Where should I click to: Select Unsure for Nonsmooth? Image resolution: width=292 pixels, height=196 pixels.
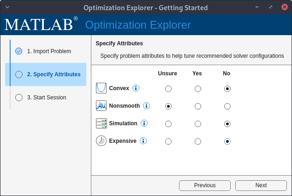point(168,106)
